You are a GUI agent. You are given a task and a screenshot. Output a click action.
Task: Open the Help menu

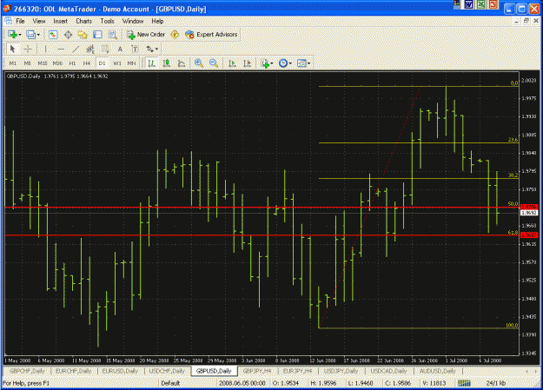click(x=157, y=21)
